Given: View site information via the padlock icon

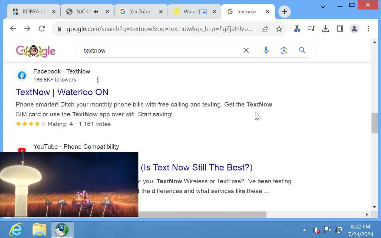Looking at the screenshot, I should 60,29.
